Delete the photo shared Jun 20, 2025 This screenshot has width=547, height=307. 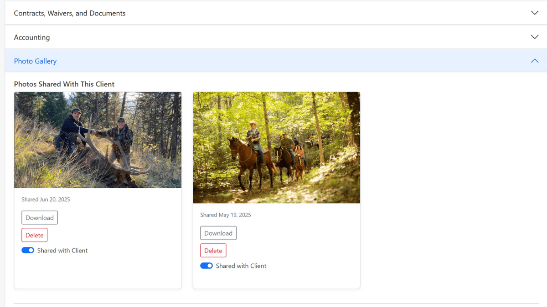[x=34, y=235]
